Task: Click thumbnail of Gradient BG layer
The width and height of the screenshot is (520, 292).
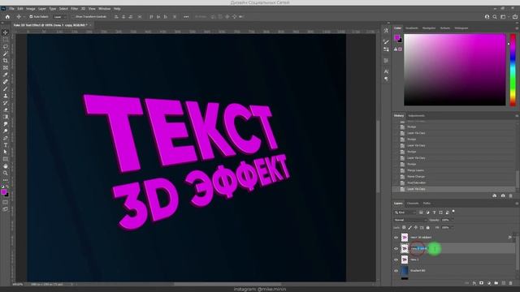Action: tap(405, 271)
